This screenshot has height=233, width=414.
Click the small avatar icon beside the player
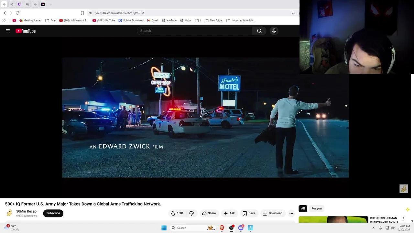(404, 189)
